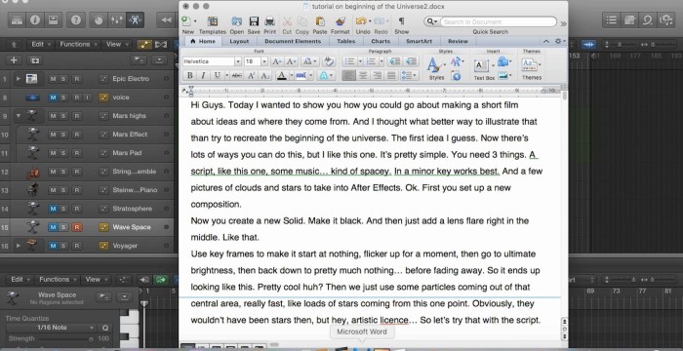The image size is (683, 351).
Task: Solo the Epic Electro track
Action: tap(63, 79)
